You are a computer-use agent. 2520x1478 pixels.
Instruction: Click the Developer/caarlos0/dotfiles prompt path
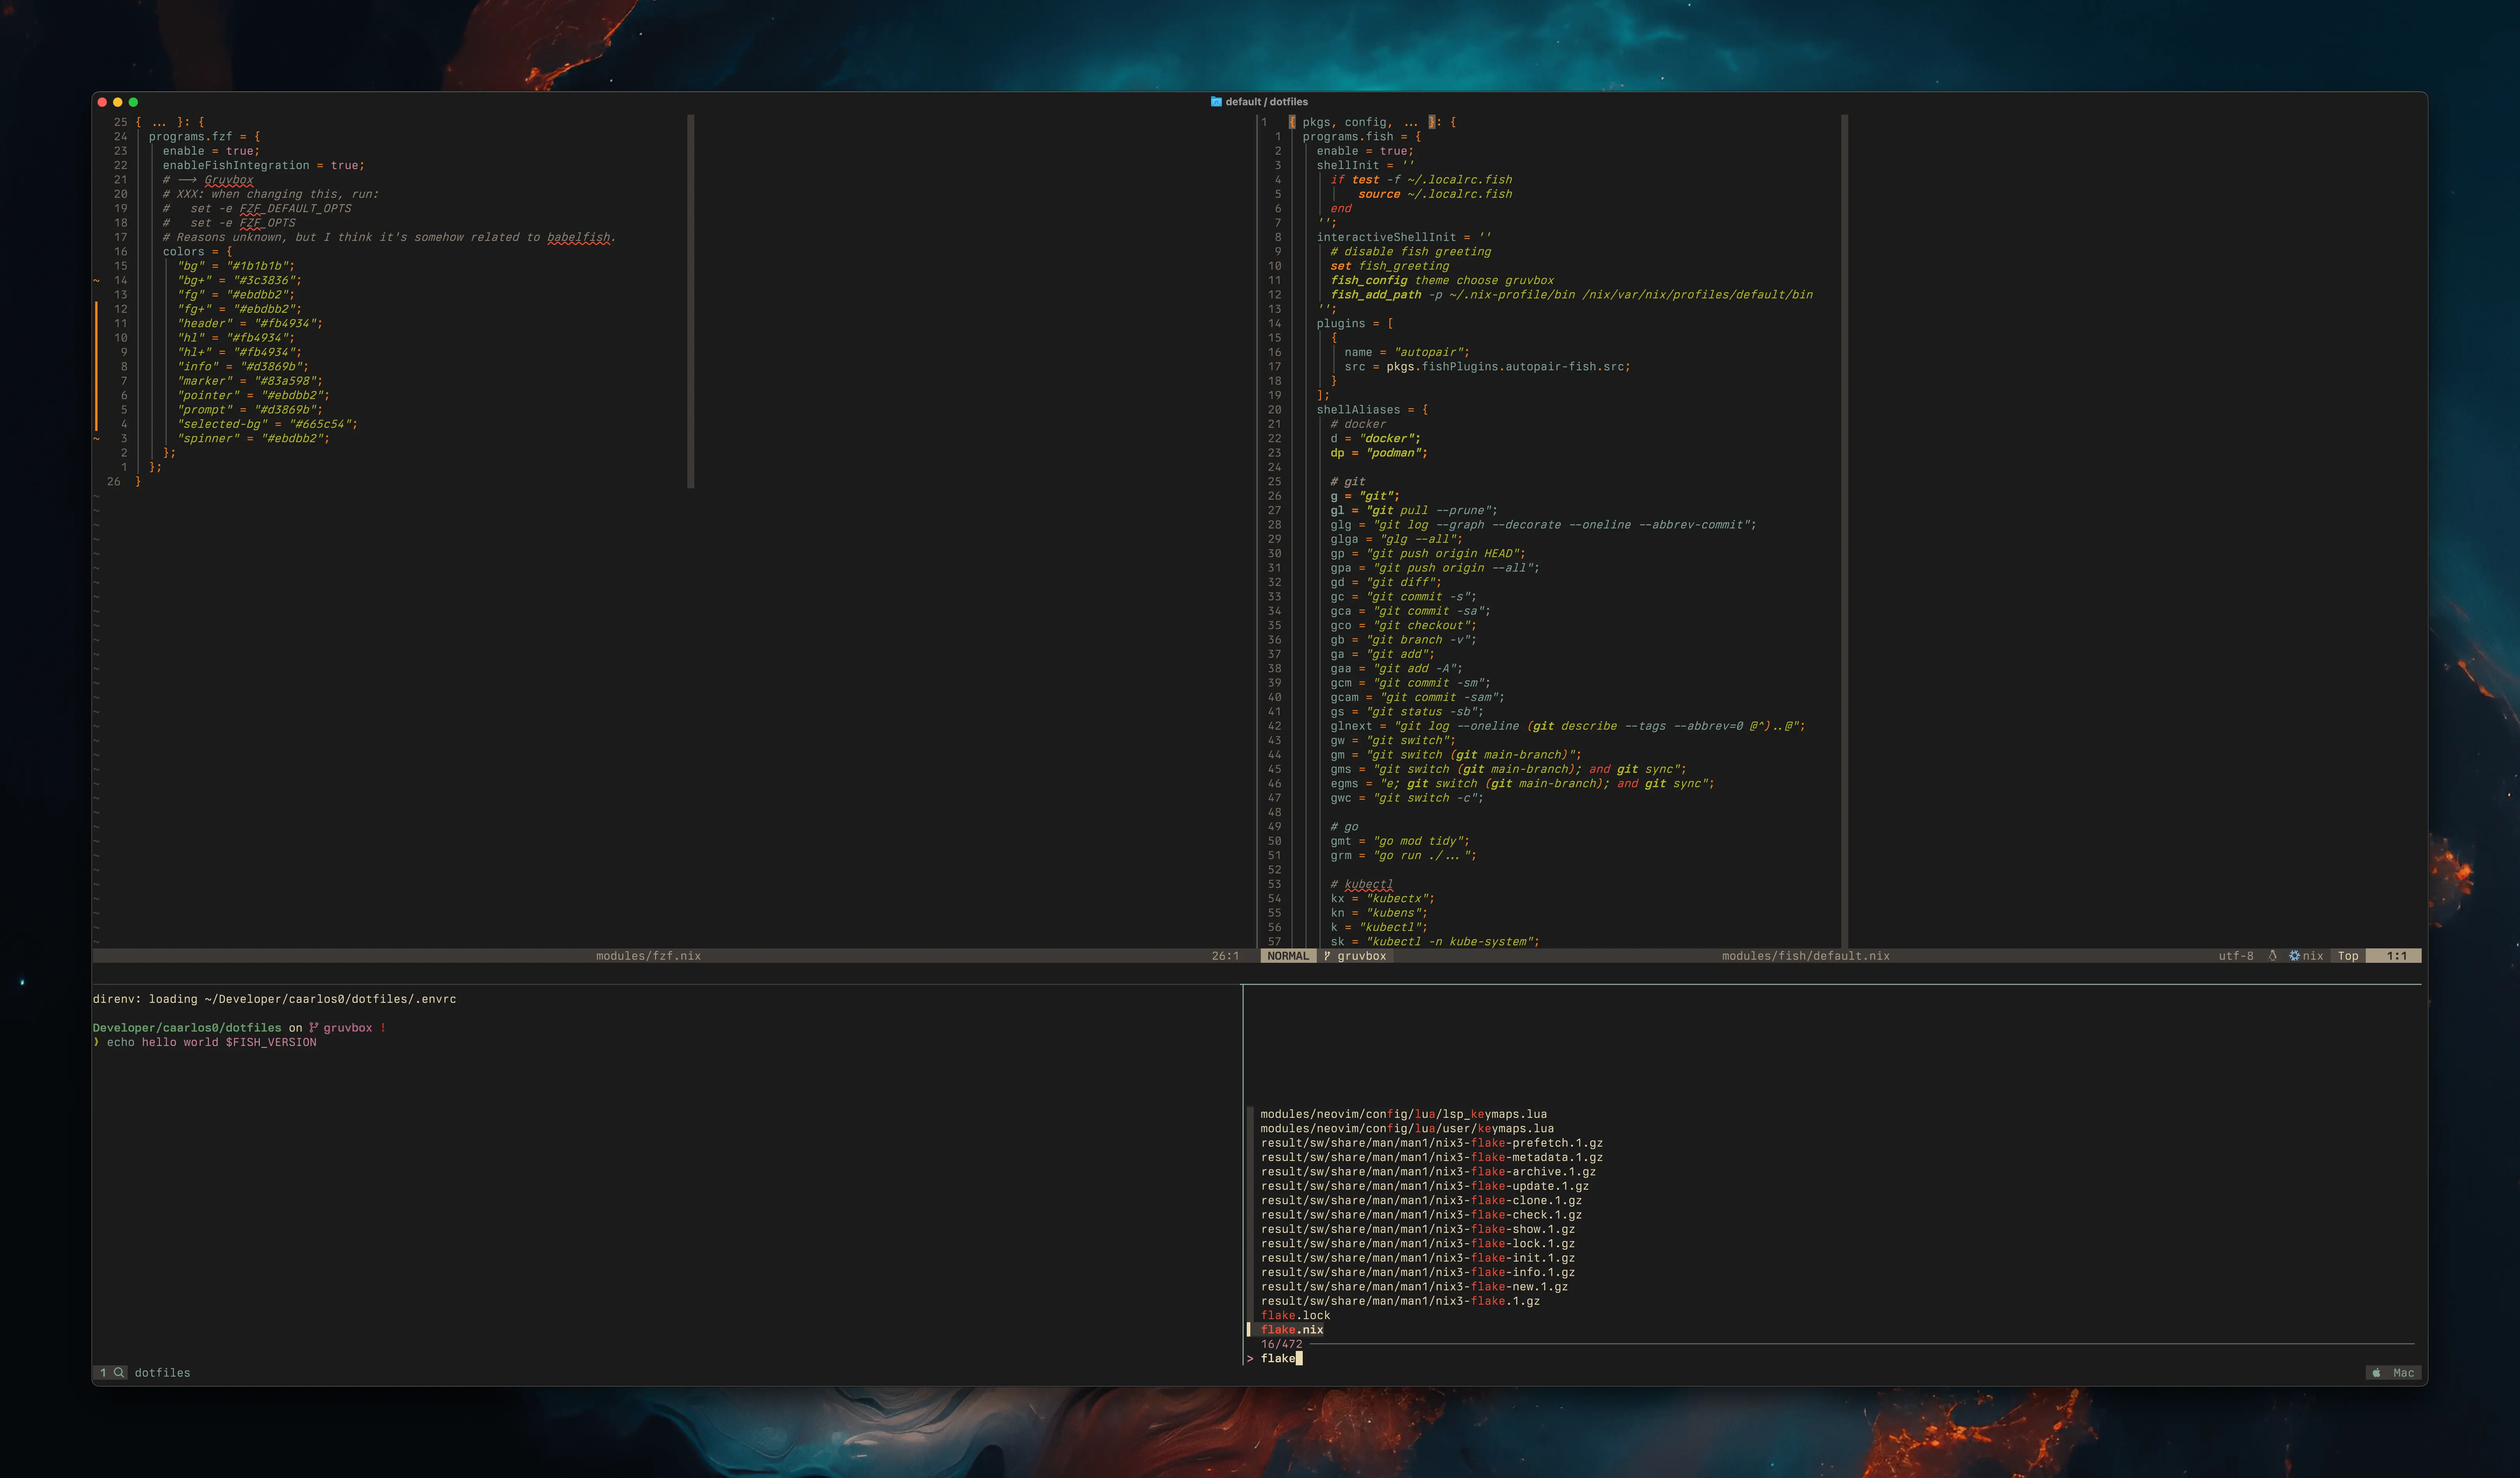click(187, 1028)
